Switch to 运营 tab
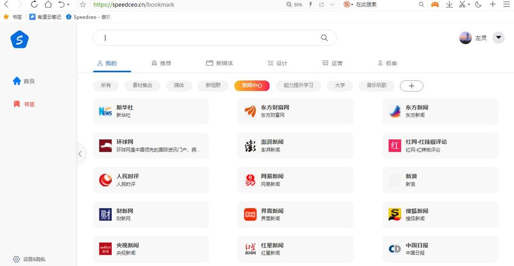 coord(333,63)
